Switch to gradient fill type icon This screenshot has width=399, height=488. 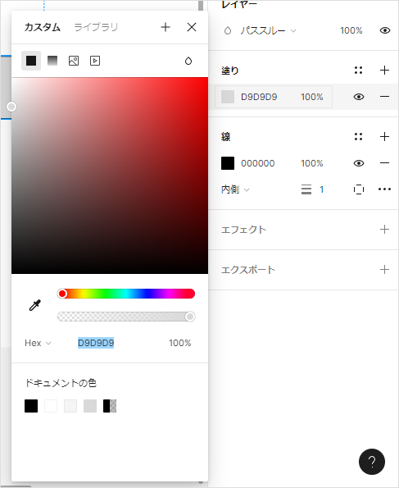[x=52, y=61]
